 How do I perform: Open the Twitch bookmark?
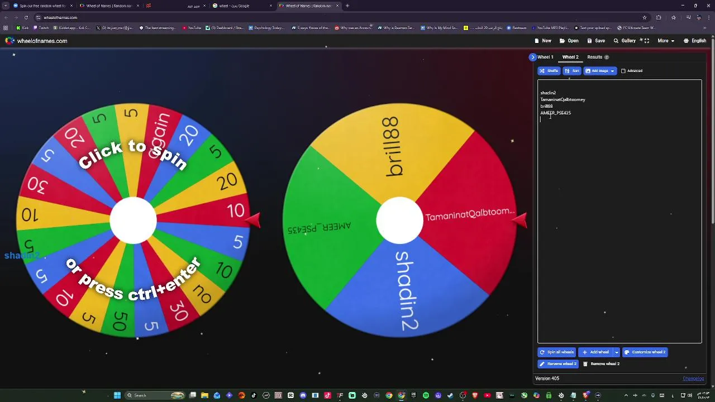[40, 28]
